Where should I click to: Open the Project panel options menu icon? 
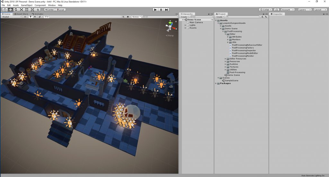tap(266, 14)
